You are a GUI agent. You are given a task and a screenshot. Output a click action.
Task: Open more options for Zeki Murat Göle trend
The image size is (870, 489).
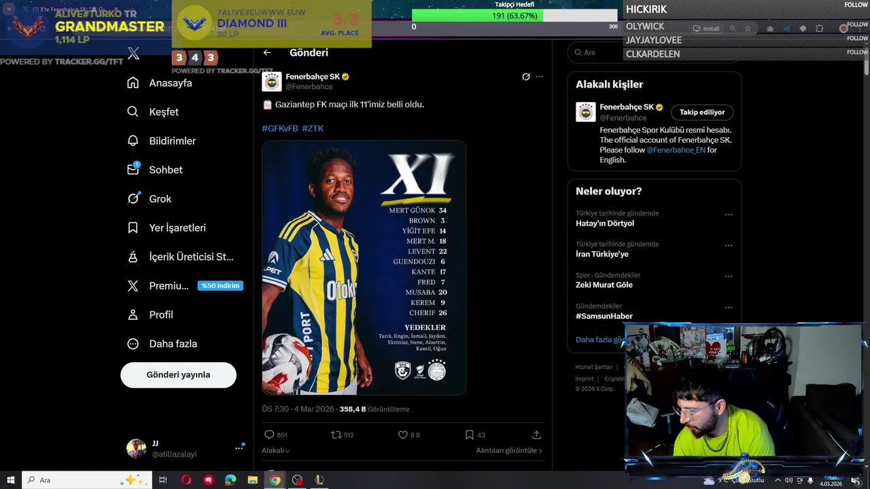(729, 276)
